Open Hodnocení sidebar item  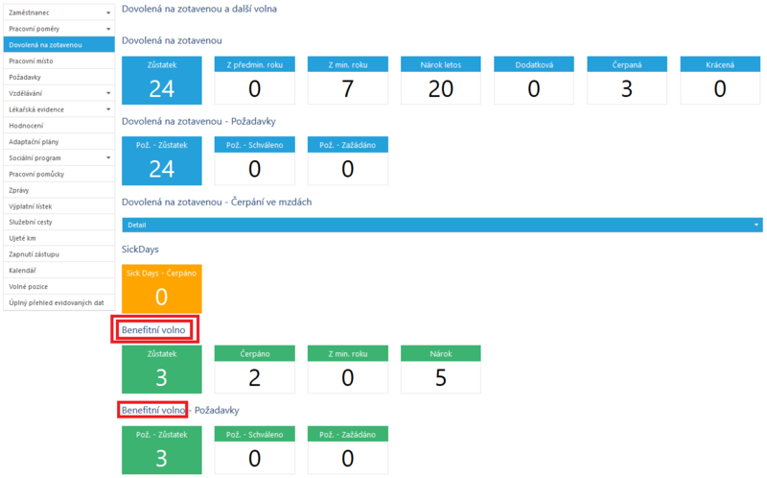58,126
